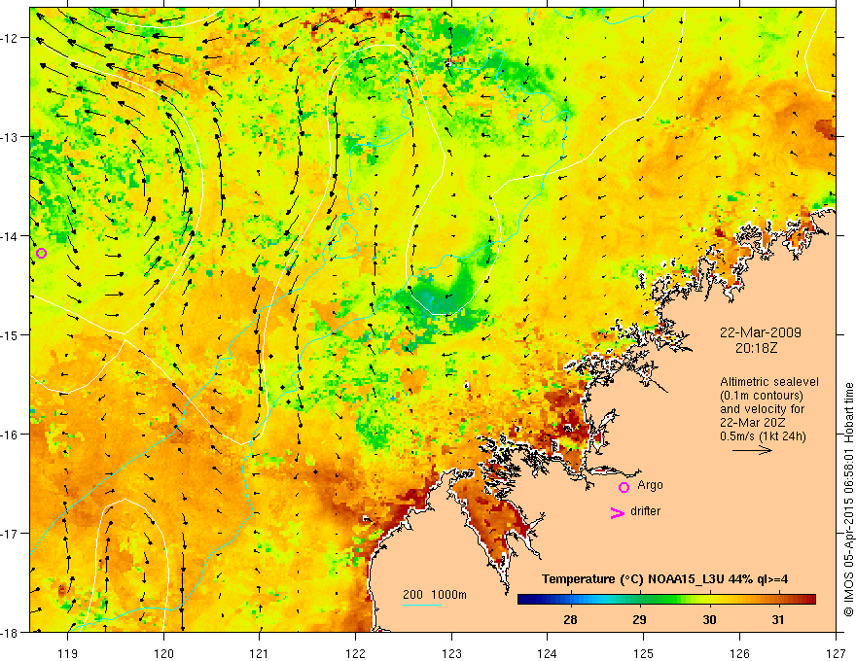Click the 28 tick label on the color bar
Image resolution: width=856 pixels, height=661 pixels.
[x=570, y=619]
